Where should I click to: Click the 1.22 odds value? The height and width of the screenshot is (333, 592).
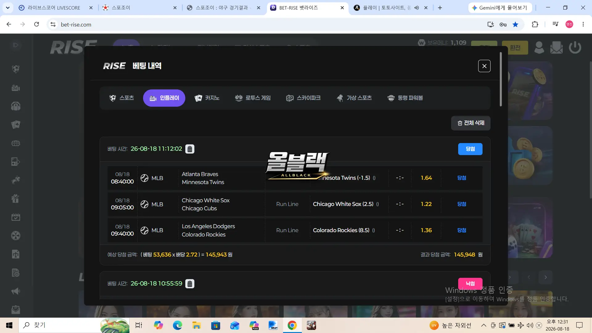(426, 204)
